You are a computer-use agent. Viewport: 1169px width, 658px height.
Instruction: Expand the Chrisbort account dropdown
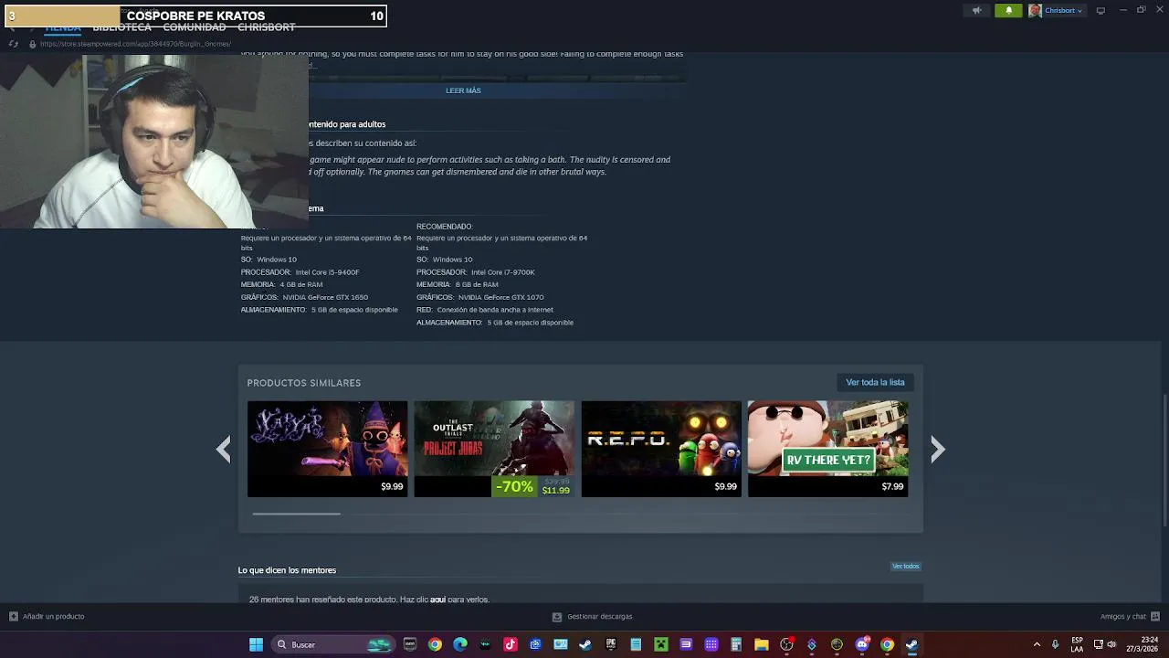pyautogui.click(x=1056, y=11)
